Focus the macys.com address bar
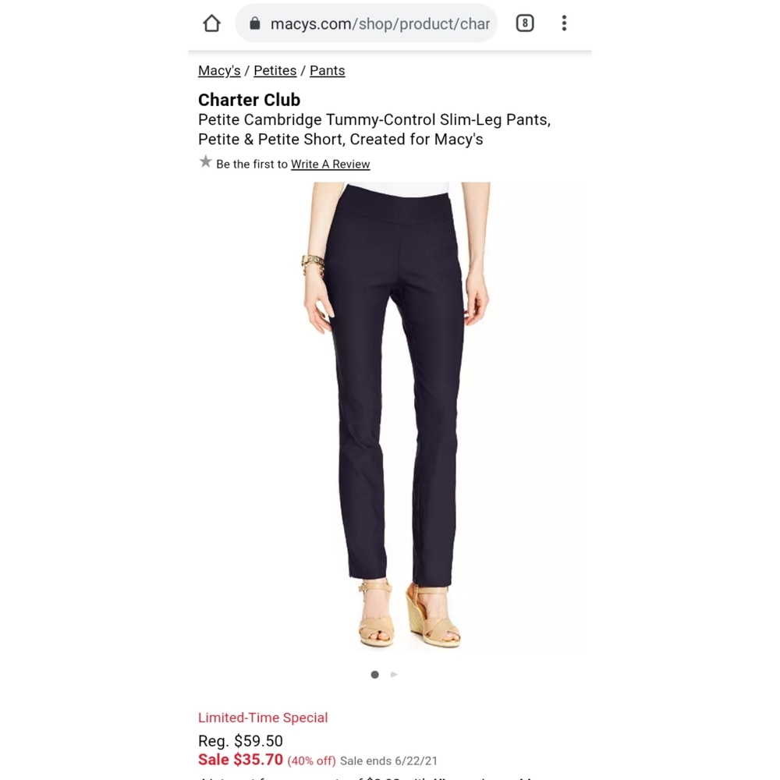 point(367,23)
